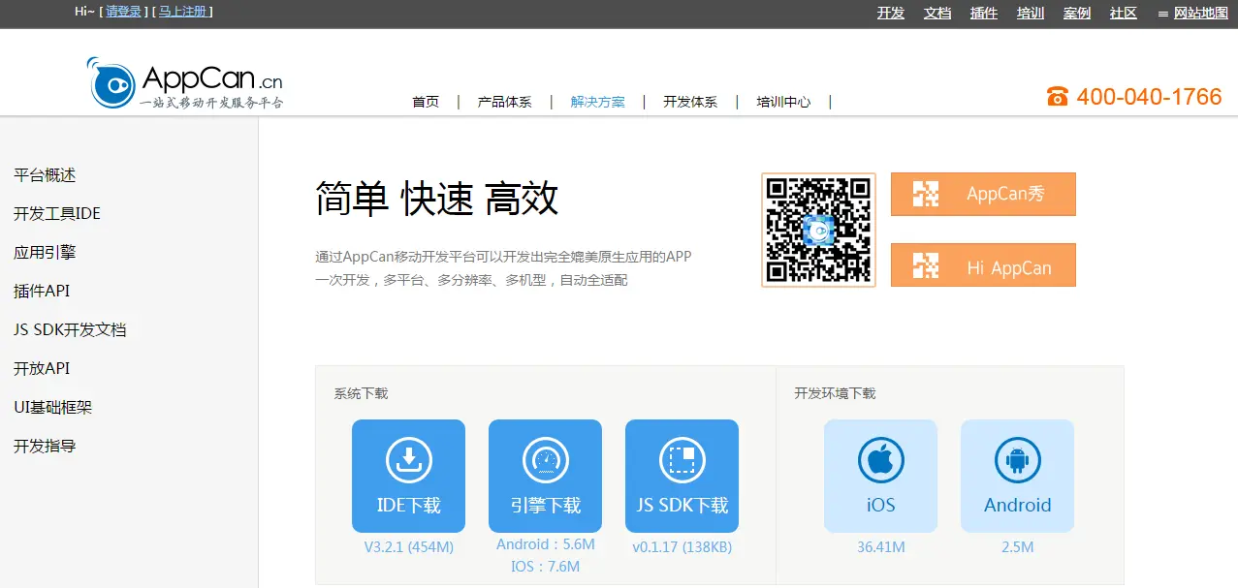Open 案例 in the top bar
Image resolution: width=1238 pixels, height=588 pixels.
tap(1077, 13)
